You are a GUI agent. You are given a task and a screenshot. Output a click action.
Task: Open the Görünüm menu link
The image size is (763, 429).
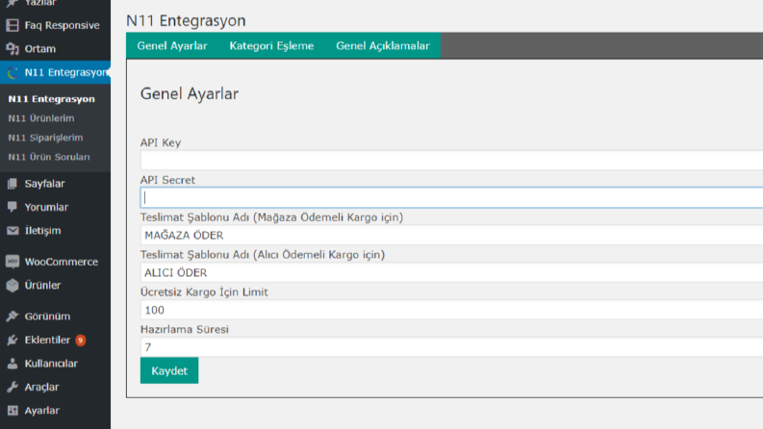point(47,316)
